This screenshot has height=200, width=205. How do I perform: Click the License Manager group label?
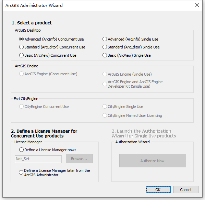click(28, 142)
